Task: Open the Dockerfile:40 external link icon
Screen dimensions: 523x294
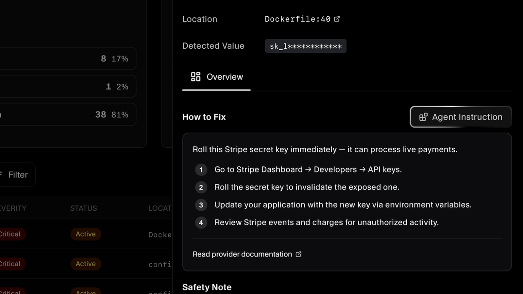Action: coord(337,19)
